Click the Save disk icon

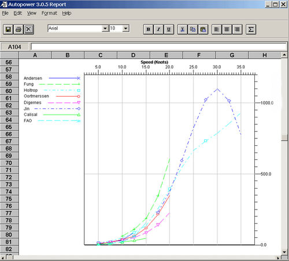8,30
